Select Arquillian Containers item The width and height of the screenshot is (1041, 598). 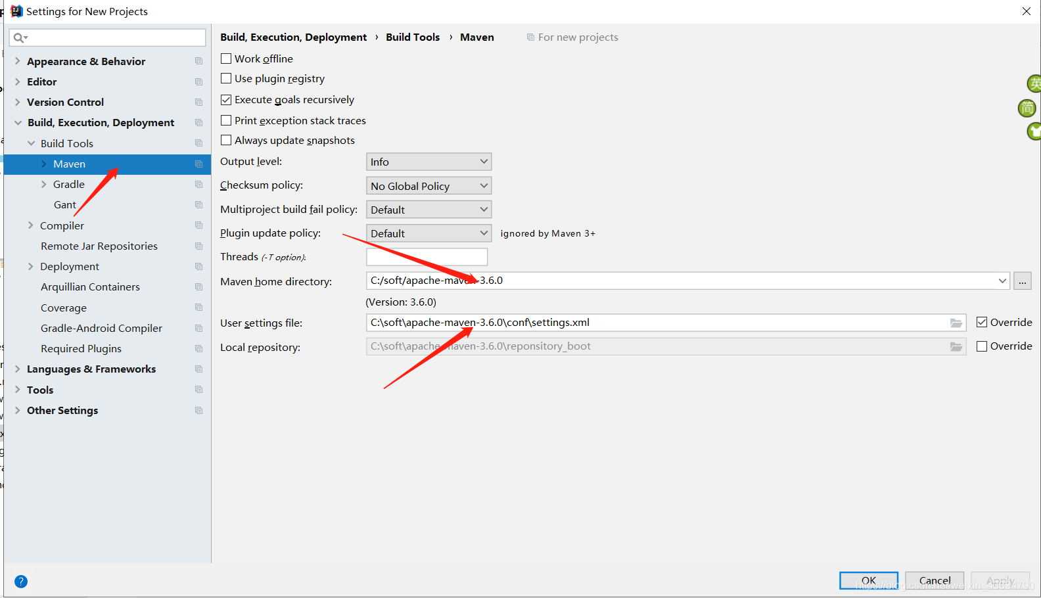tap(90, 287)
